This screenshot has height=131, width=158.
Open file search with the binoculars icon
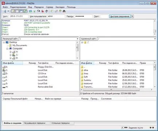64,11
